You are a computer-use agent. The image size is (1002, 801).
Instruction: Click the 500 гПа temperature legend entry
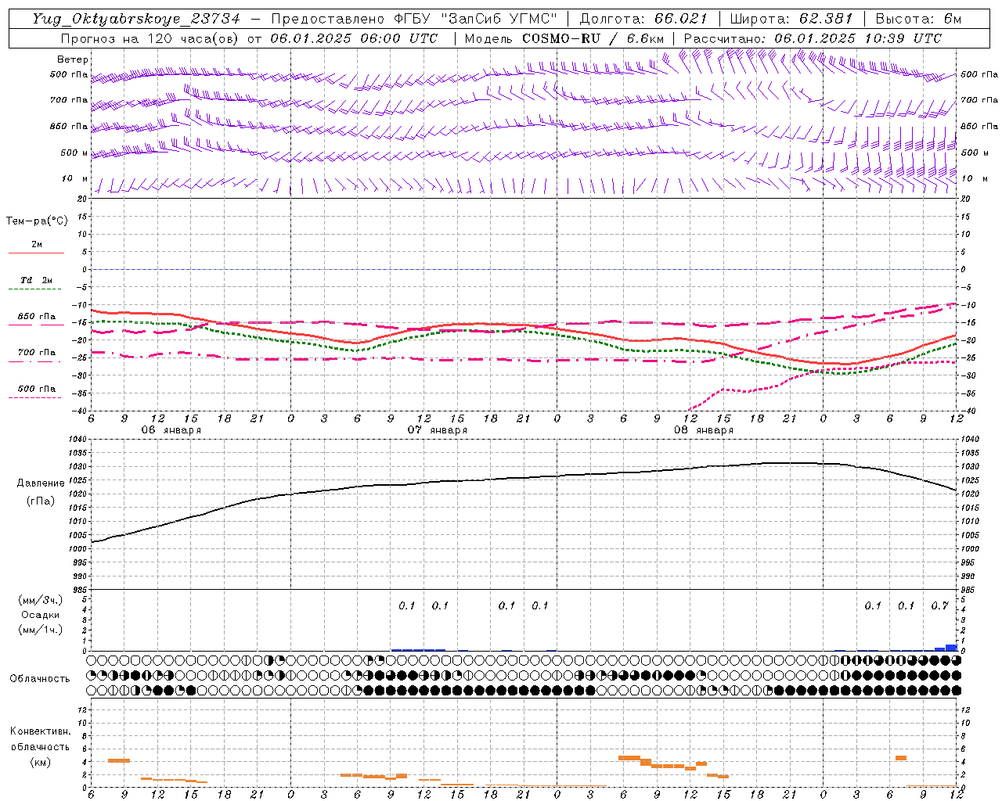[x=37, y=389]
